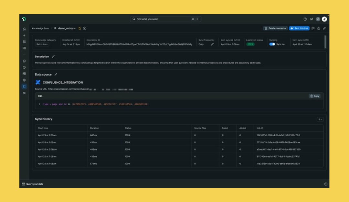
Task: Click the CQL code line in editor
Action: [x=96, y=104]
